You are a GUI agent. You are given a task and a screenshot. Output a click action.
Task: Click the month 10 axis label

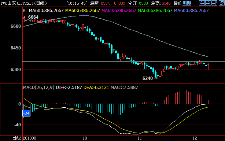pyautogui.click(x=85, y=138)
